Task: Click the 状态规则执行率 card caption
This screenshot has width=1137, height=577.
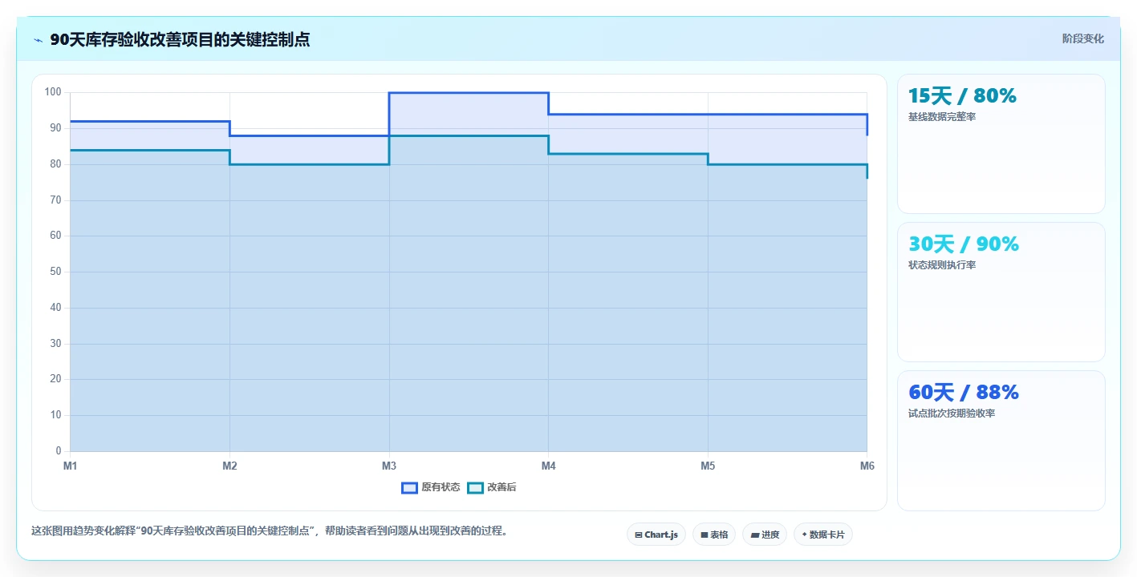Action: coord(942,265)
